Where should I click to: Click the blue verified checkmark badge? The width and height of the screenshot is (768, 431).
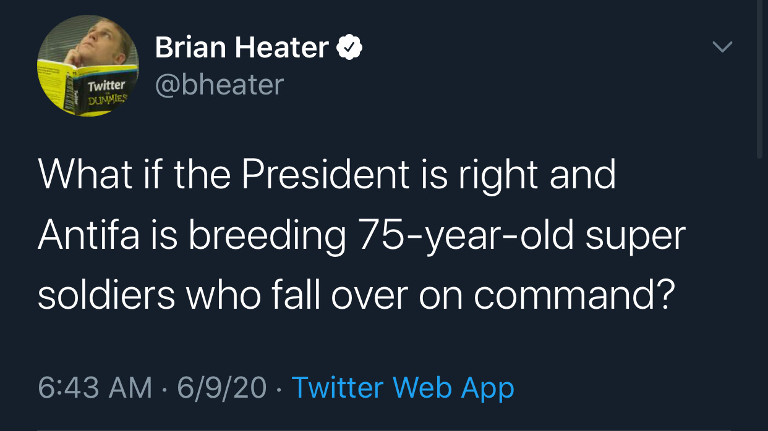[349, 48]
